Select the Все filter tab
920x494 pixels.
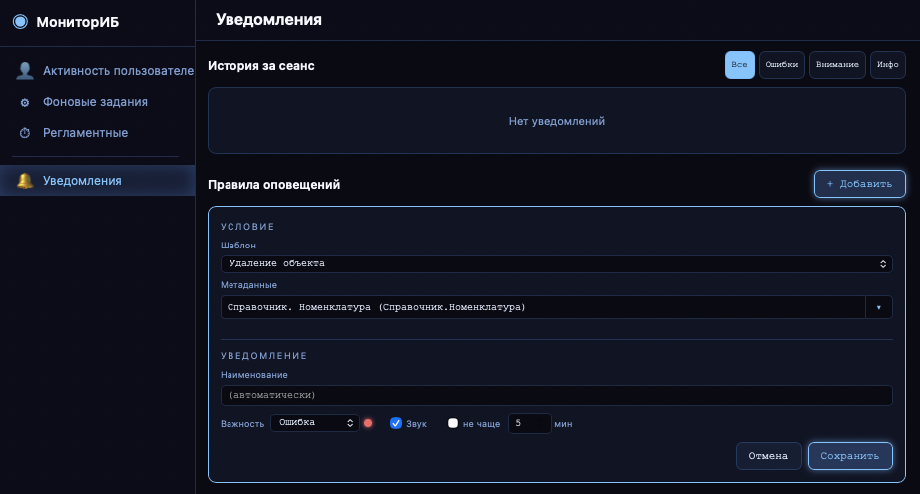point(739,65)
